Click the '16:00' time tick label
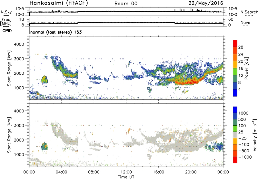The width and height of the screenshot is (258, 179). 158,172
